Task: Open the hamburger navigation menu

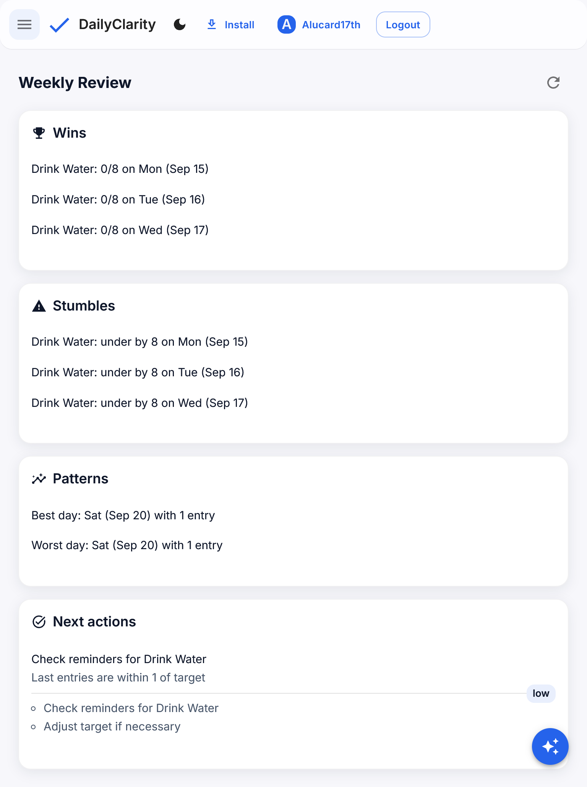Action: click(x=24, y=25)
